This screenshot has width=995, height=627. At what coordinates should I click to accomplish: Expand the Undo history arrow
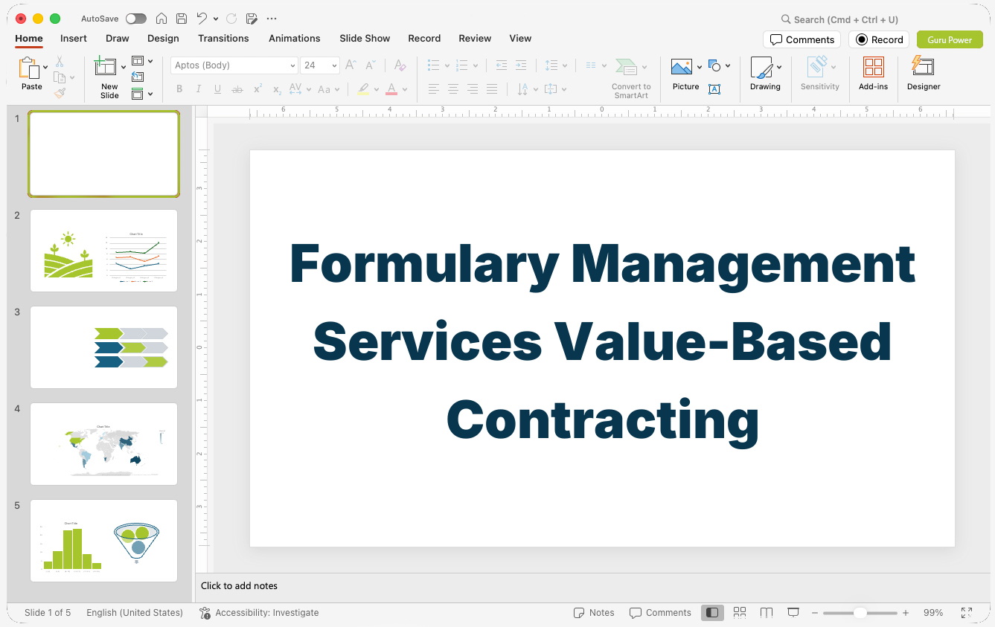216,19
